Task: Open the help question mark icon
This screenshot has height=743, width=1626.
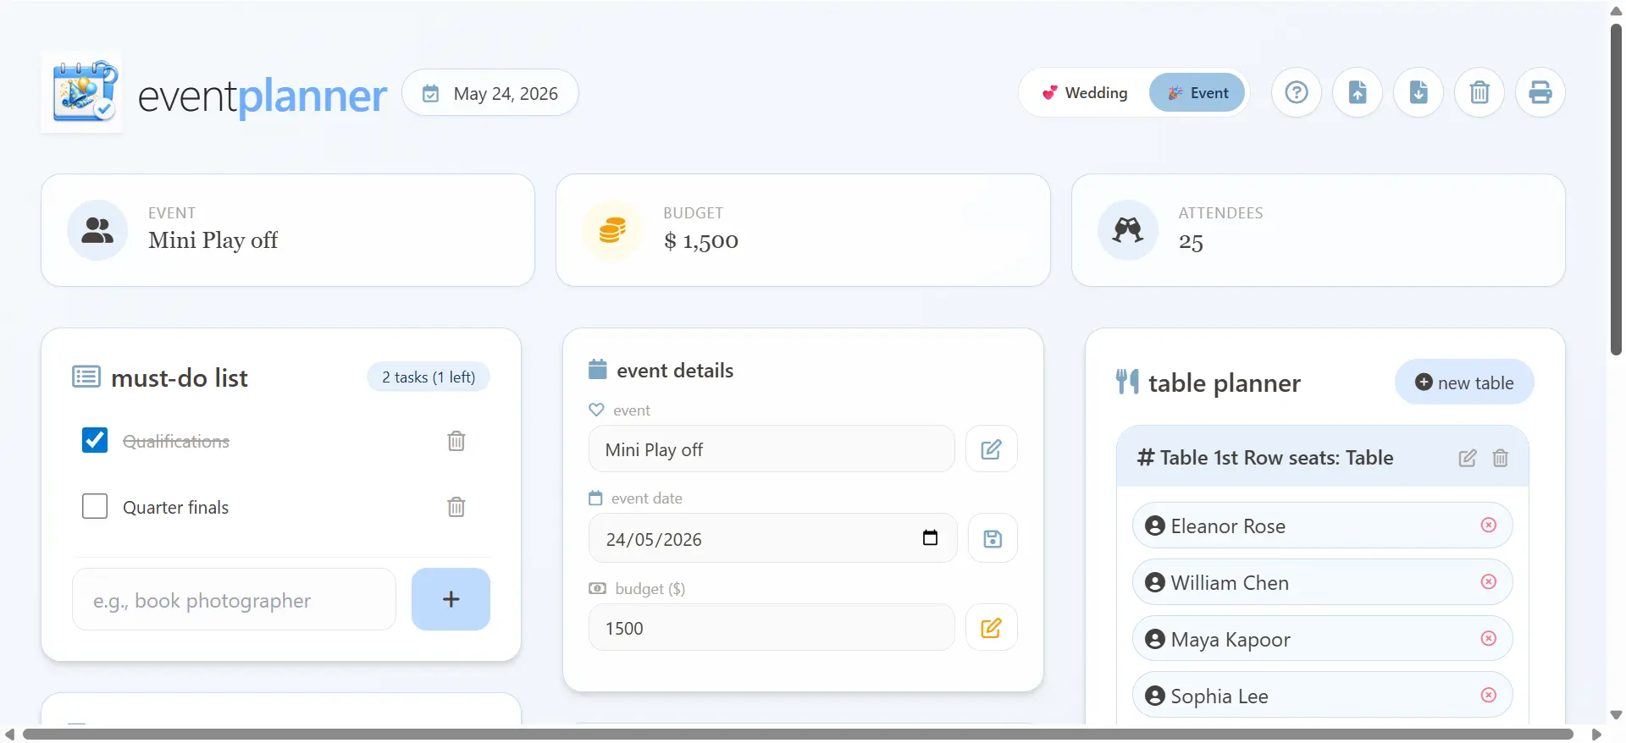Action: coord(1297,92)
